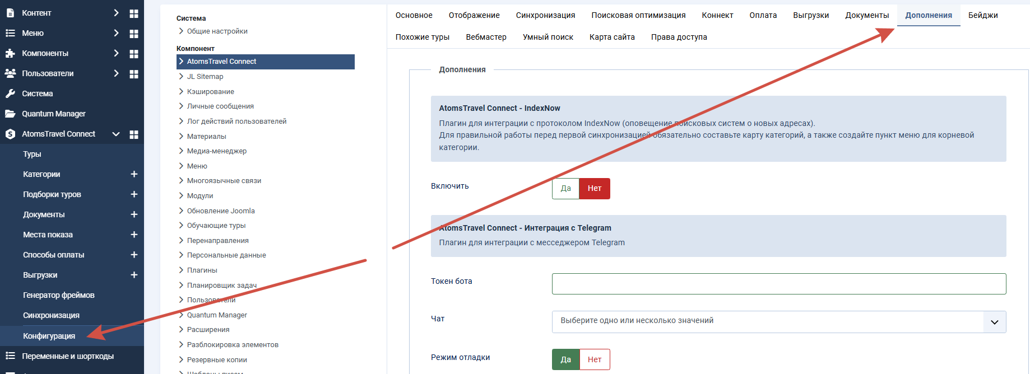Open Планировщик задач component settings
This screenshot has height=374, width=1030.
pyautogui.click(x=221, y=286)
